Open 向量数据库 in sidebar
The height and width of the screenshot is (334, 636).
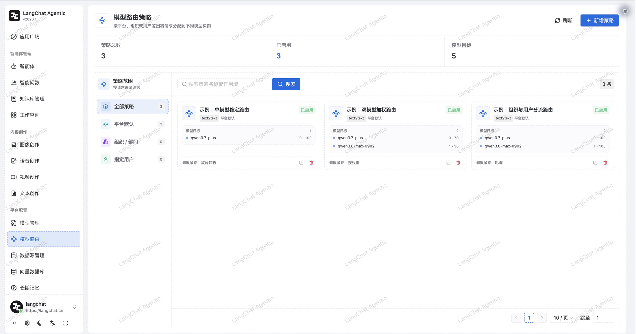pyautogui.click(x=44, y=272)
